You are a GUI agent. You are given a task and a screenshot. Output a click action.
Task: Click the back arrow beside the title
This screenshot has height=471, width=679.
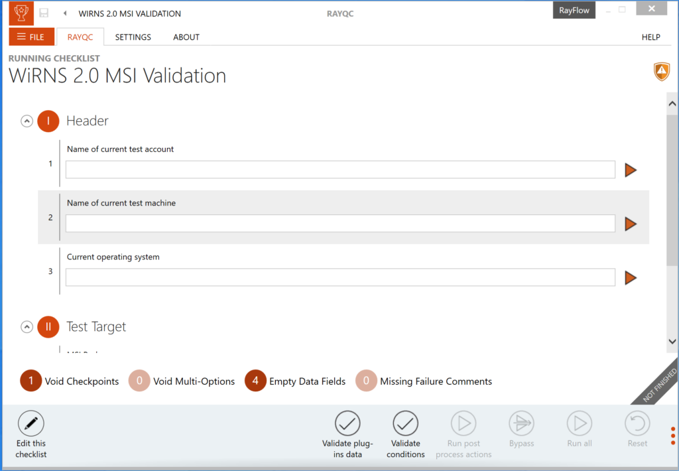coord(65,13)
